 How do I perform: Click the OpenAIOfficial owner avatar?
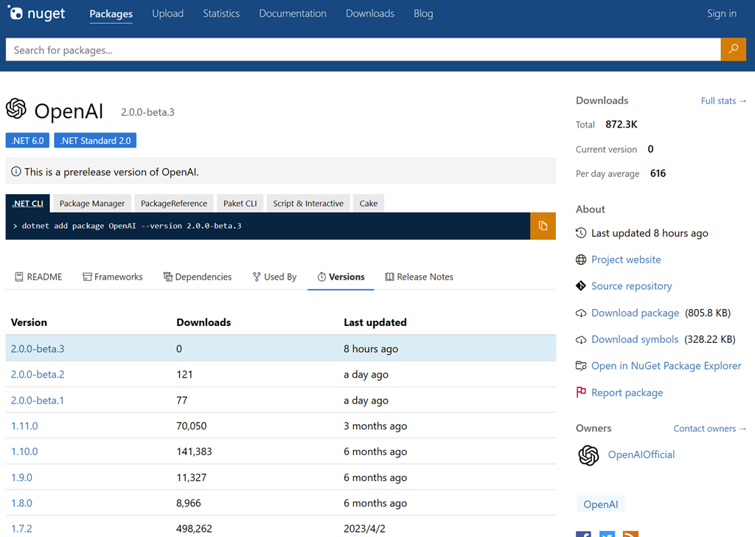pos(588,455)
